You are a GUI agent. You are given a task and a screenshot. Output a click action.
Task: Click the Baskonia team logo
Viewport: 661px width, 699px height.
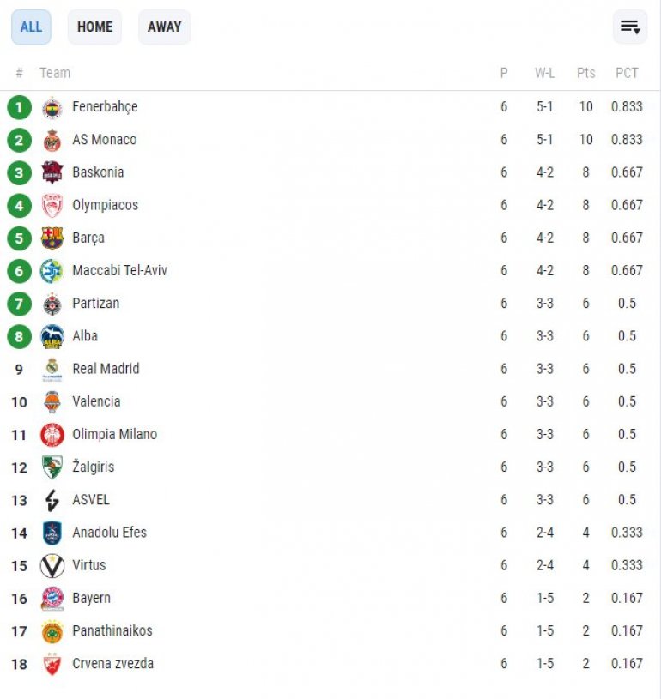point(52,173)
